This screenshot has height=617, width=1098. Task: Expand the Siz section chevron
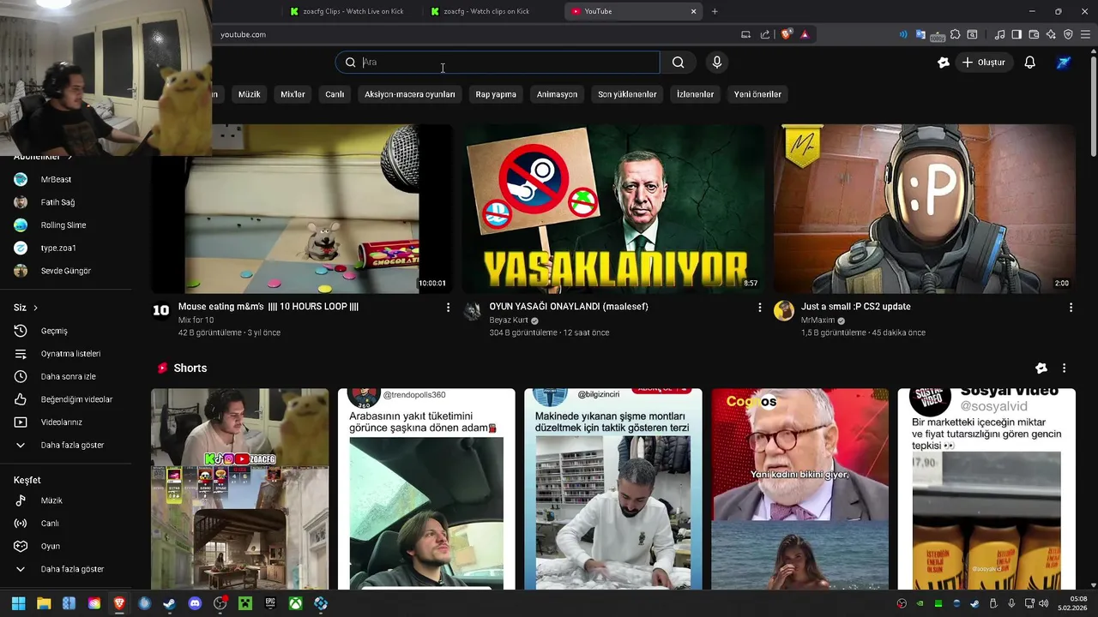click(x=35, y=308)
